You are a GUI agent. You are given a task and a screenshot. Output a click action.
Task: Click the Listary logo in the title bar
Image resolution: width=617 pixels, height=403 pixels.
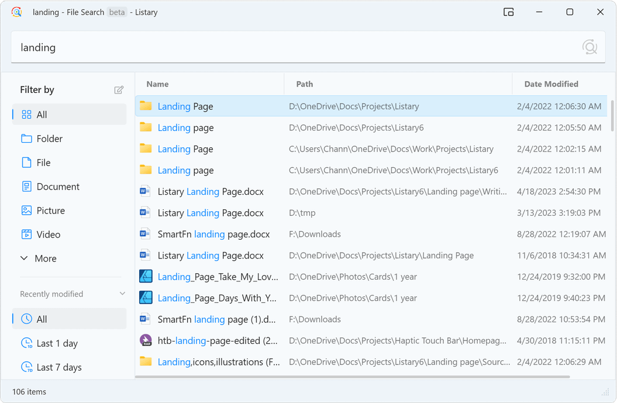click(x=16, y=12)
